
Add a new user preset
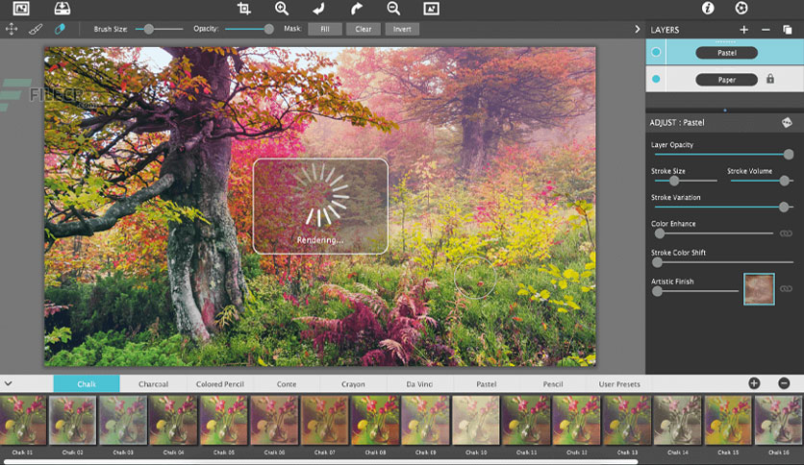coord(754,383)
